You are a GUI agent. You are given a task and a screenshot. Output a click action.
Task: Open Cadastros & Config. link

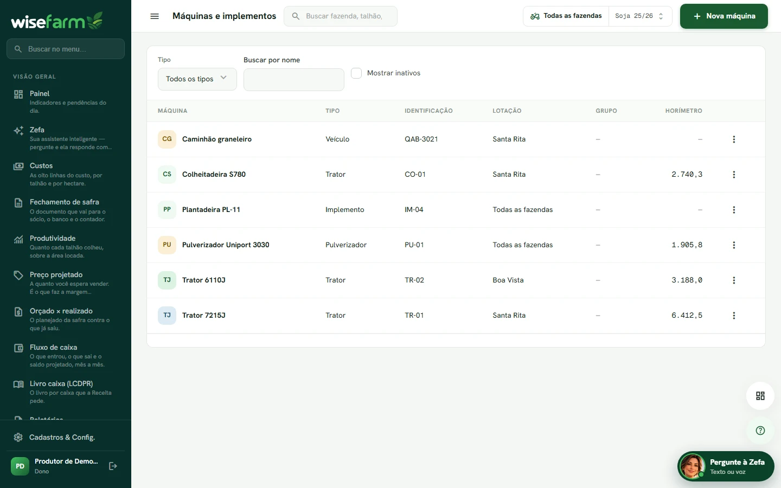click(66, 438)
